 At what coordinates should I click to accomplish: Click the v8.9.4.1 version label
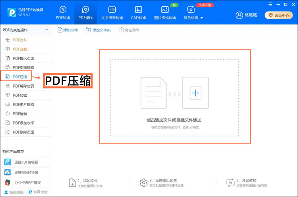tap(24, 15)
